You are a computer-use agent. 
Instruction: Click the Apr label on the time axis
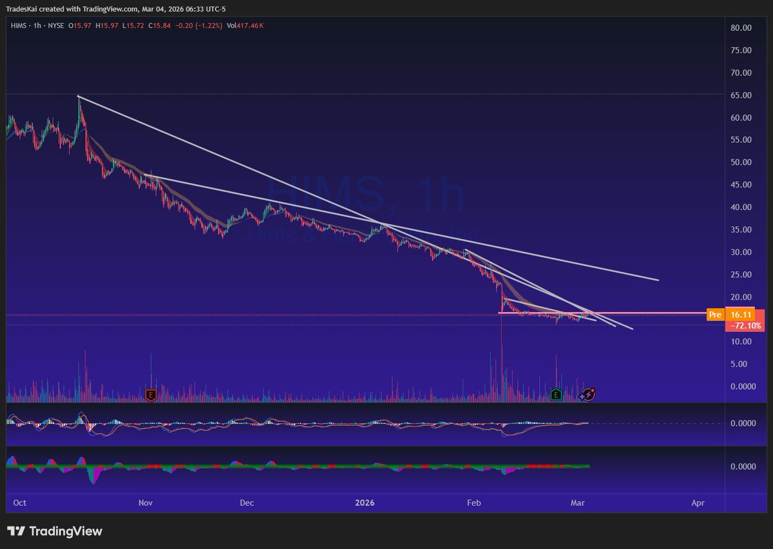698,502
